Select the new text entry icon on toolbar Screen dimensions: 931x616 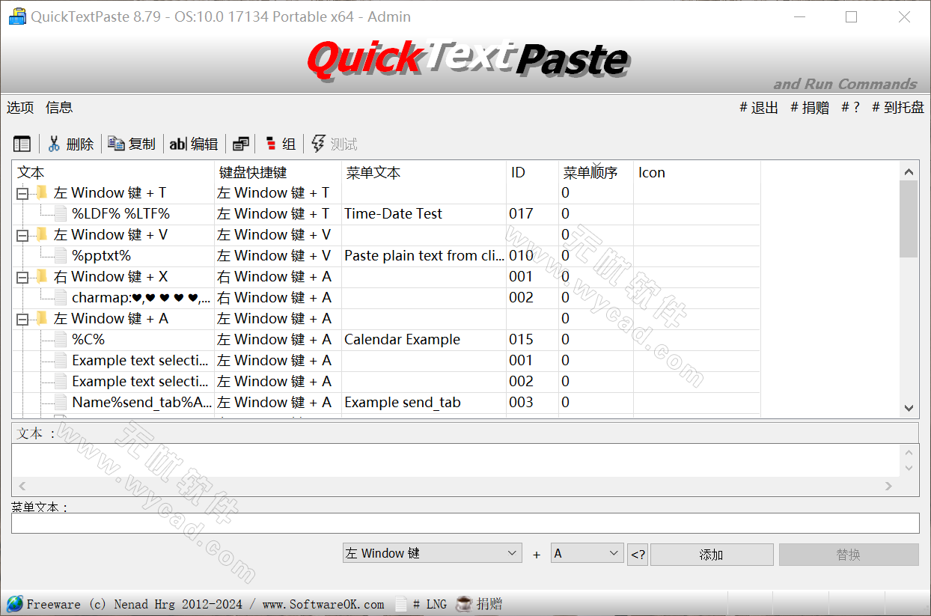coord(22,143)
